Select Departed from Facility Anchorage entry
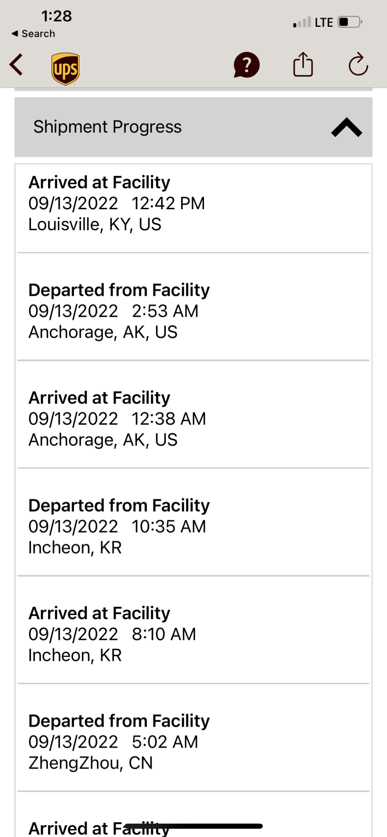This screenshot has width=387, height=837. click(193, 311)
